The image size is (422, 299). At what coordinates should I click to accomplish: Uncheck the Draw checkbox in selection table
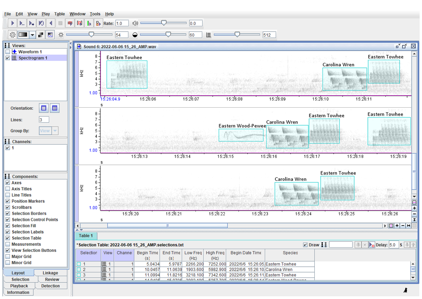[305, 245]
